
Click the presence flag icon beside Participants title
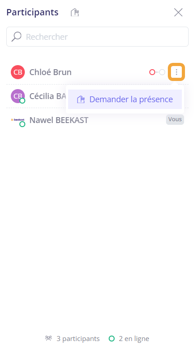click(74, 12)
